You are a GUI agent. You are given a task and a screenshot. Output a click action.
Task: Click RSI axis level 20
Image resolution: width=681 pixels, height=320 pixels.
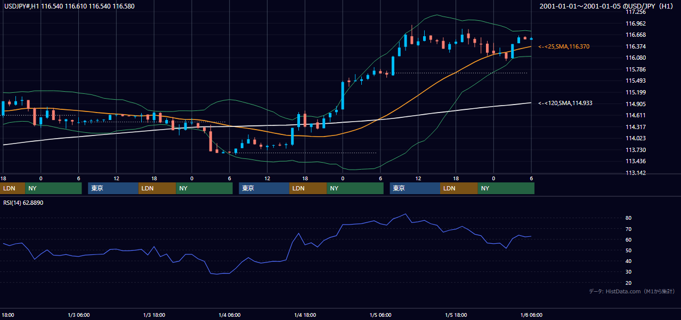[628, 283]
